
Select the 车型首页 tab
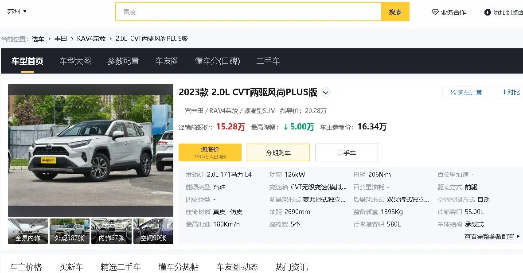click(x=27, y=61)
